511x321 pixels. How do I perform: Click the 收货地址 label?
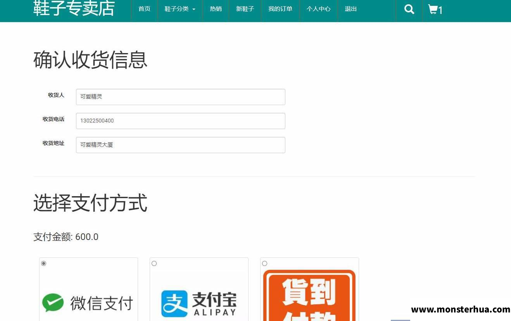coord(54,143)
